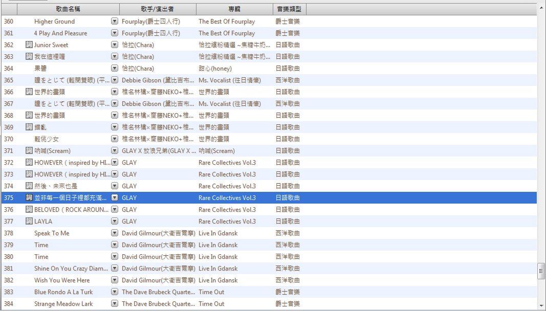The image size is (546, 311).
Task: Open lyrics icon for 然後、未來也是
Action: click(29, 186)
